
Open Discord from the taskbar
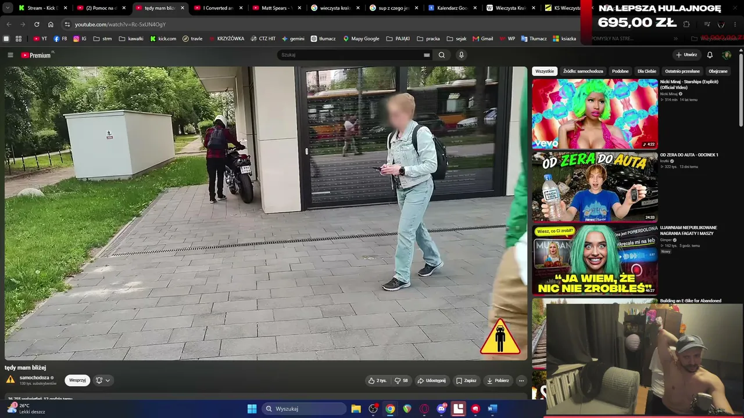(441, 409)
